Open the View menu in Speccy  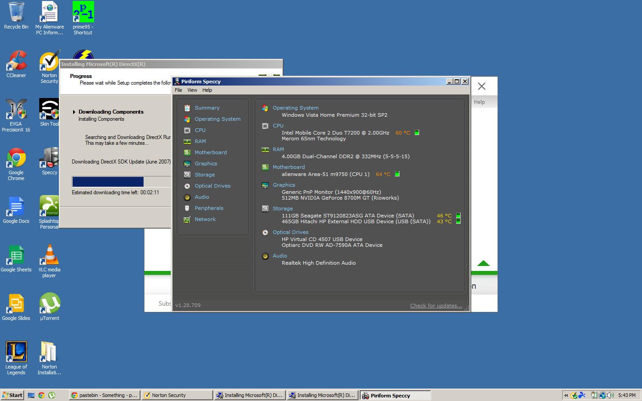coord(192,90)
